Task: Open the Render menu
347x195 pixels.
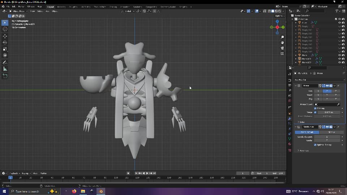Action: [x=21, y=6]
